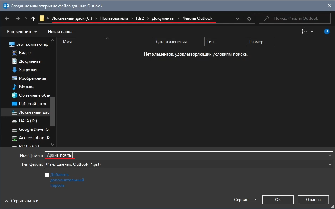
Task: Open the view options dropdown arrow
Action: pos(312,32)
